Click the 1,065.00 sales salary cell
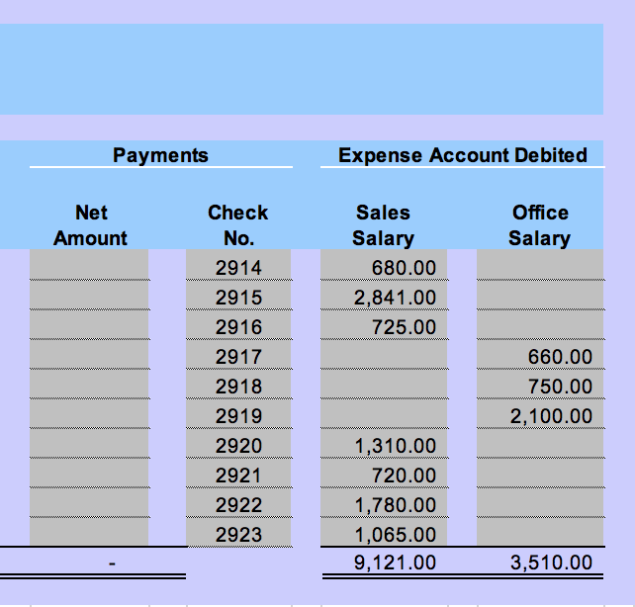 (384, 532)
